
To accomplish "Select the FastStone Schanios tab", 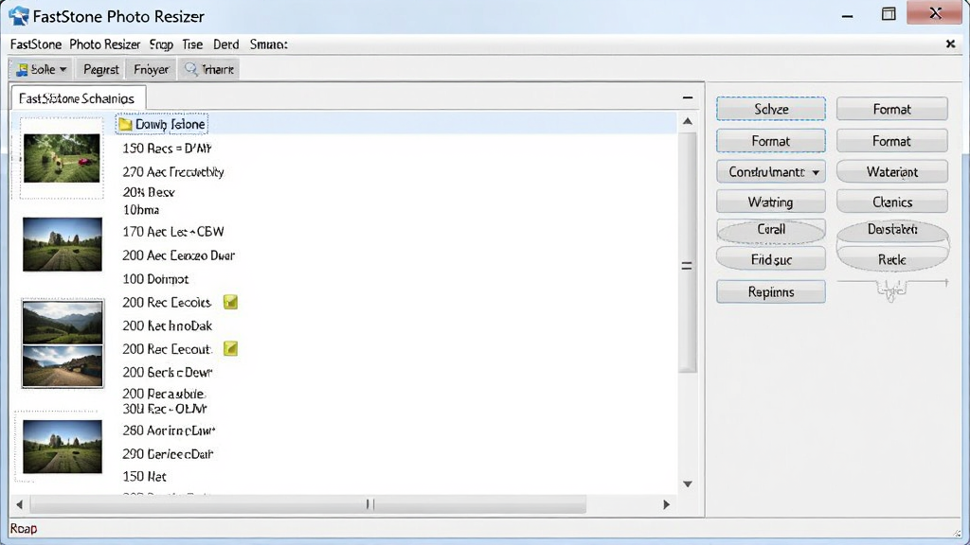I will pyautogui.click(x=78, y=98).
